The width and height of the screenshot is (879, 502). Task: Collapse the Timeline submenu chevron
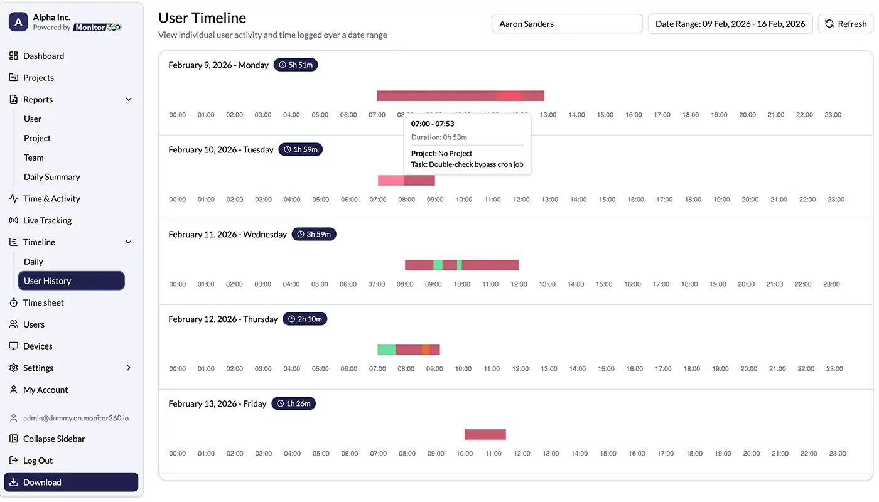click(128, 242)
